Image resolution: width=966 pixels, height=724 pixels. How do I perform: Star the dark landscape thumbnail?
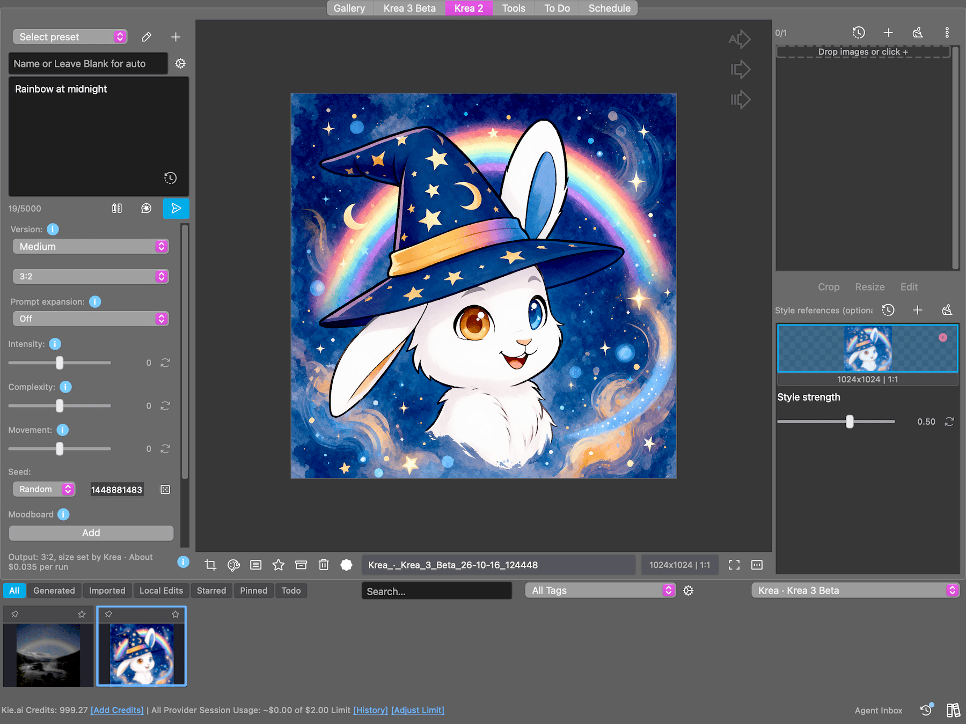coord(82,614)
